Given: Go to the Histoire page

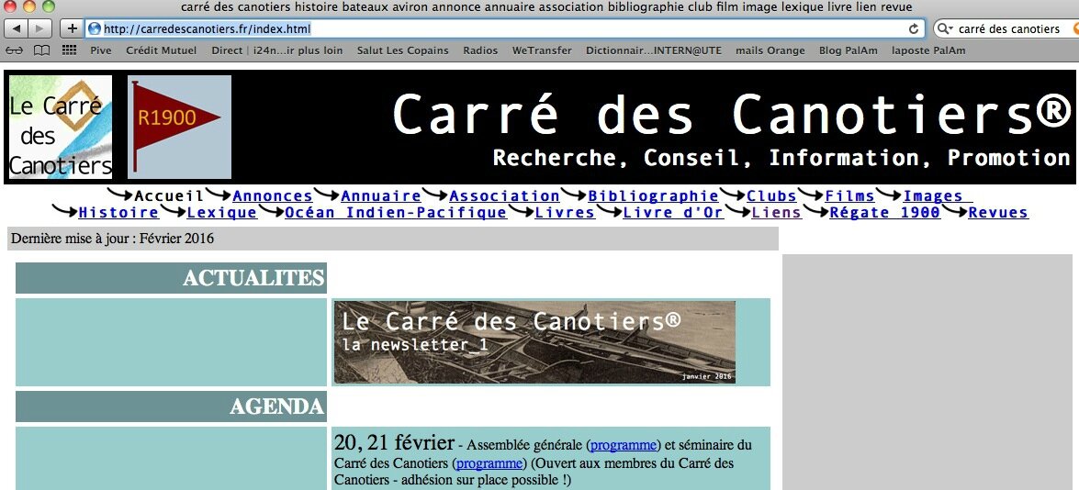Looking at the screenshot, I should pos(118,212).
